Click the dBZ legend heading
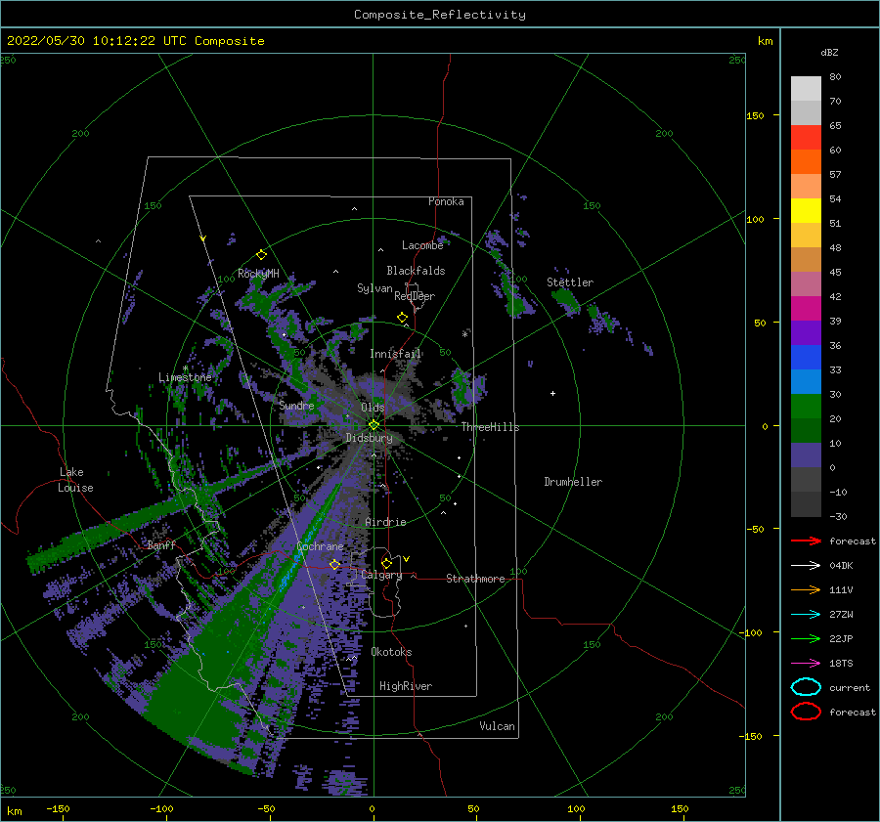Image resolution: width=880 pixels, height=822 pixels. pos(829,52)
